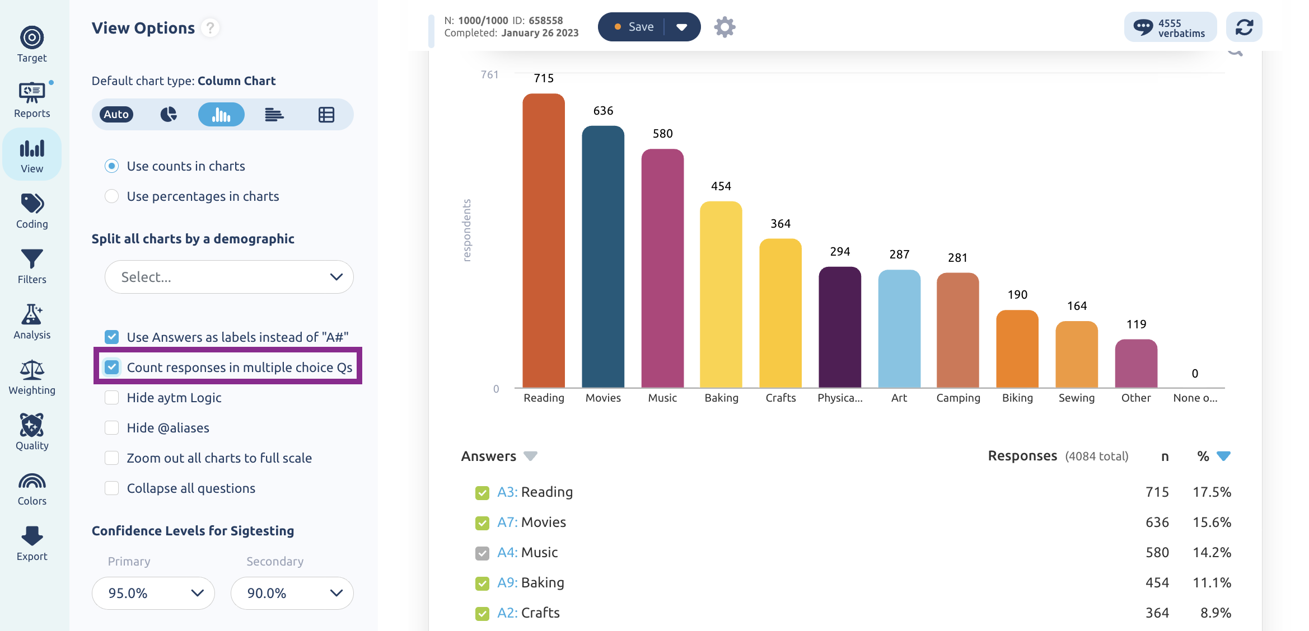Open the Quality panel
This screenshot has height=631, width=1309.
[32, 432]
